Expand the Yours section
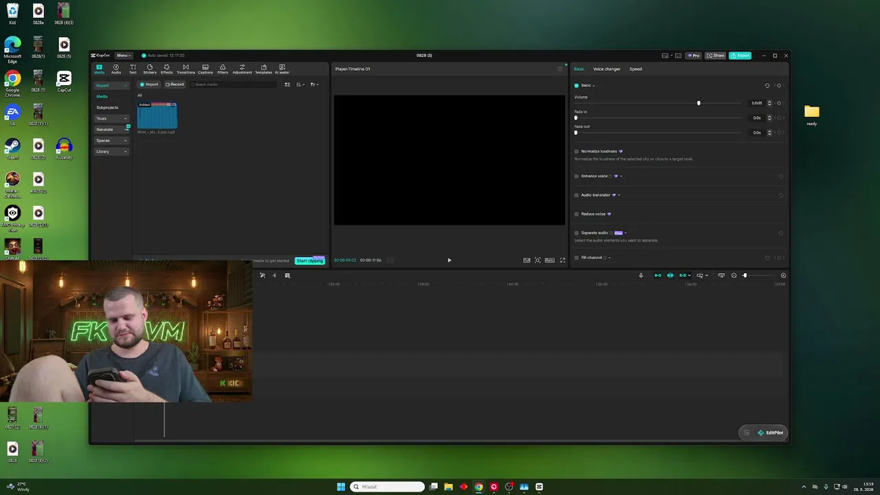The image size is (880, 495). tap(112, 118)
